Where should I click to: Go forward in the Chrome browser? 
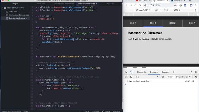click(x=131, y=5)
